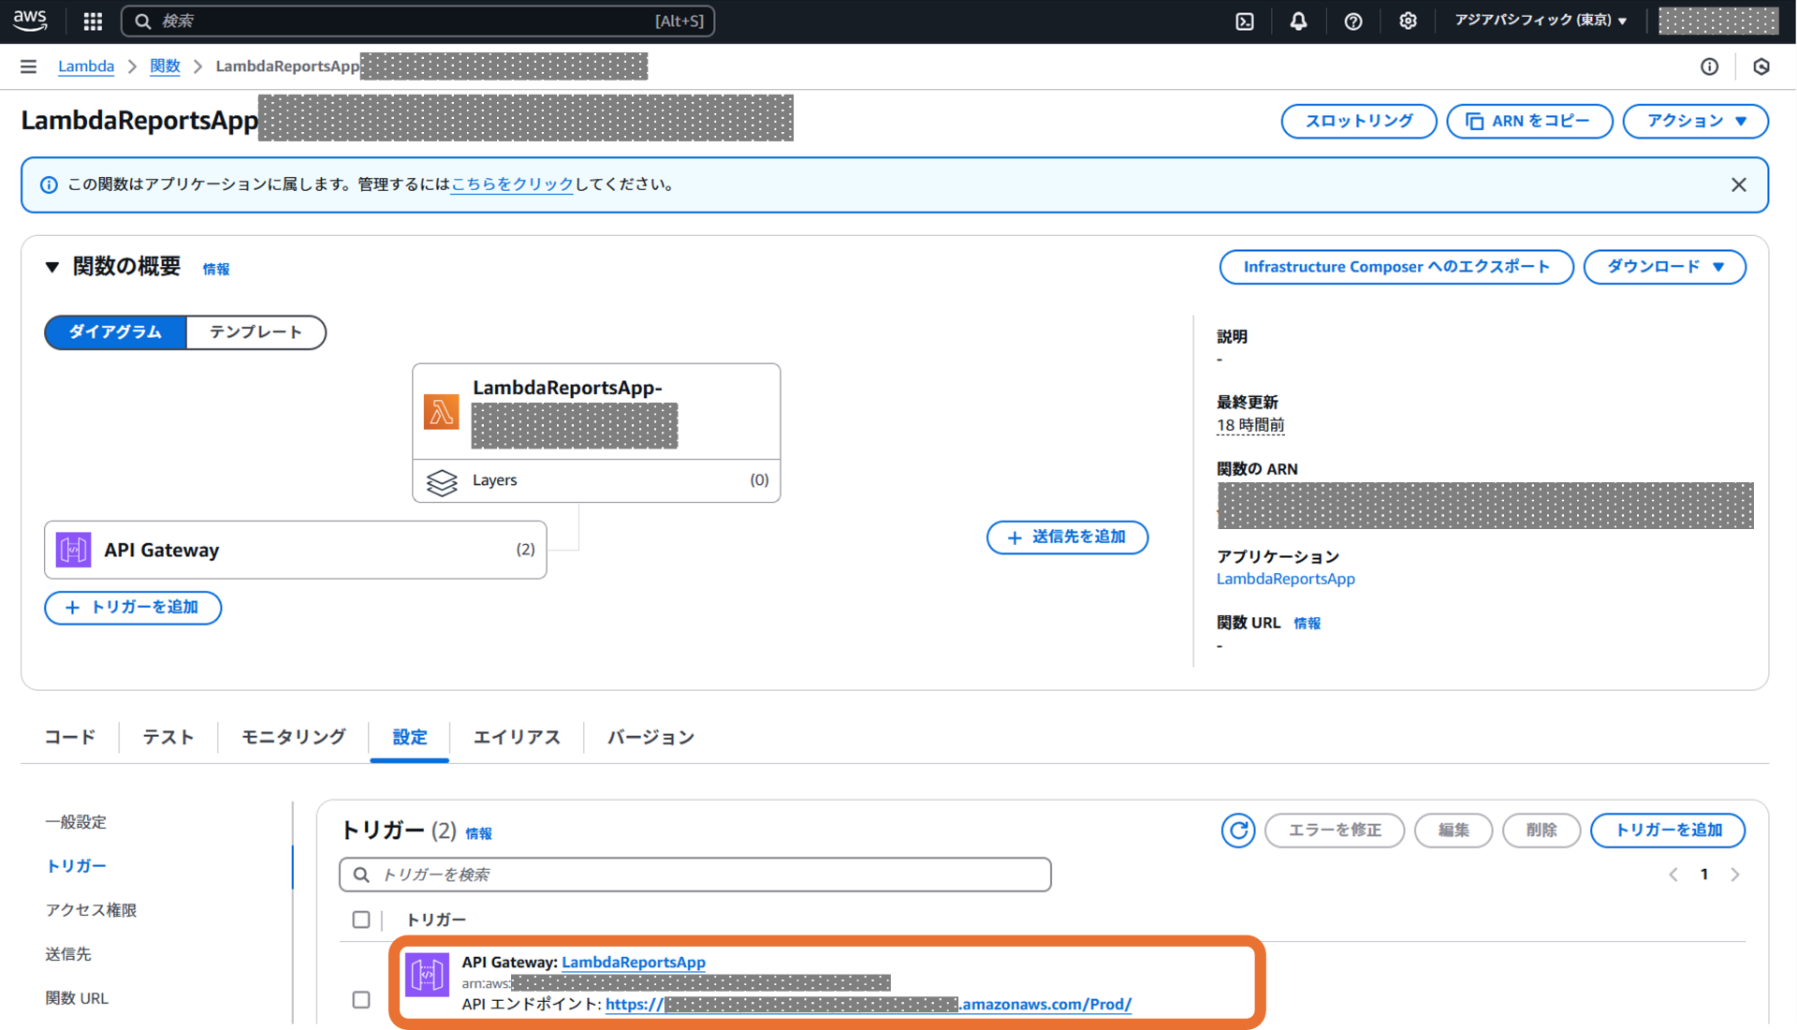
Task: Open the help question mark menu
Action: tap(1353, 21)
